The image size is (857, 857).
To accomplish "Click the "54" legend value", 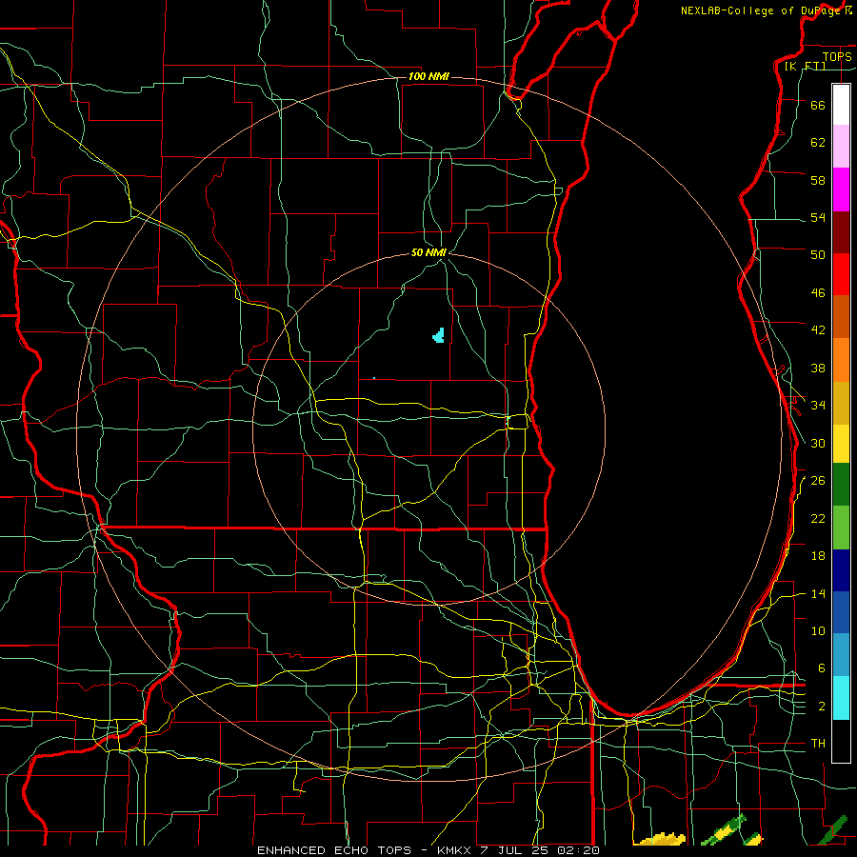I will click(818, 217).
